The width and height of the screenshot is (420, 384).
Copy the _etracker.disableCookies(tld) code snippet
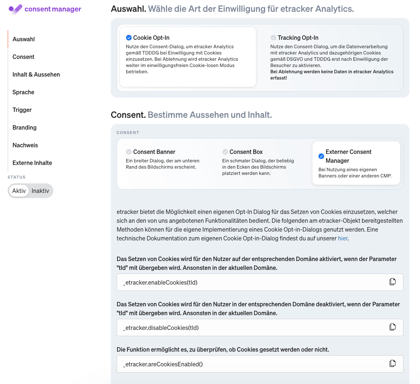click(392, 327)
